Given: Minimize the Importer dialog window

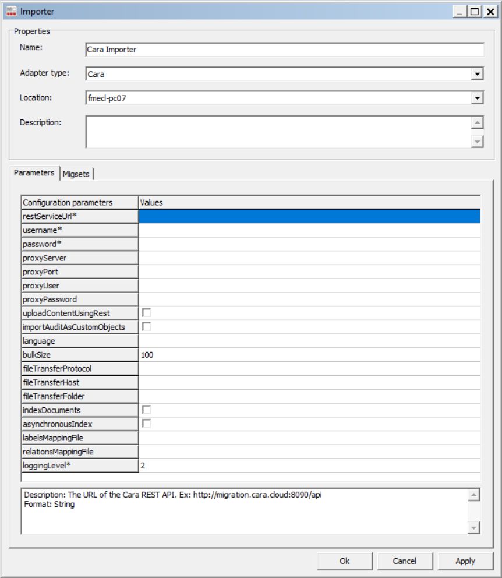Looking at the screenshot, I should coord(461,11).
